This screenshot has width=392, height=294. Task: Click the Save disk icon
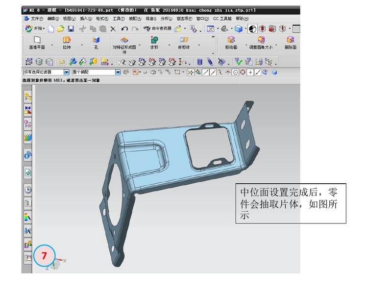71,29
